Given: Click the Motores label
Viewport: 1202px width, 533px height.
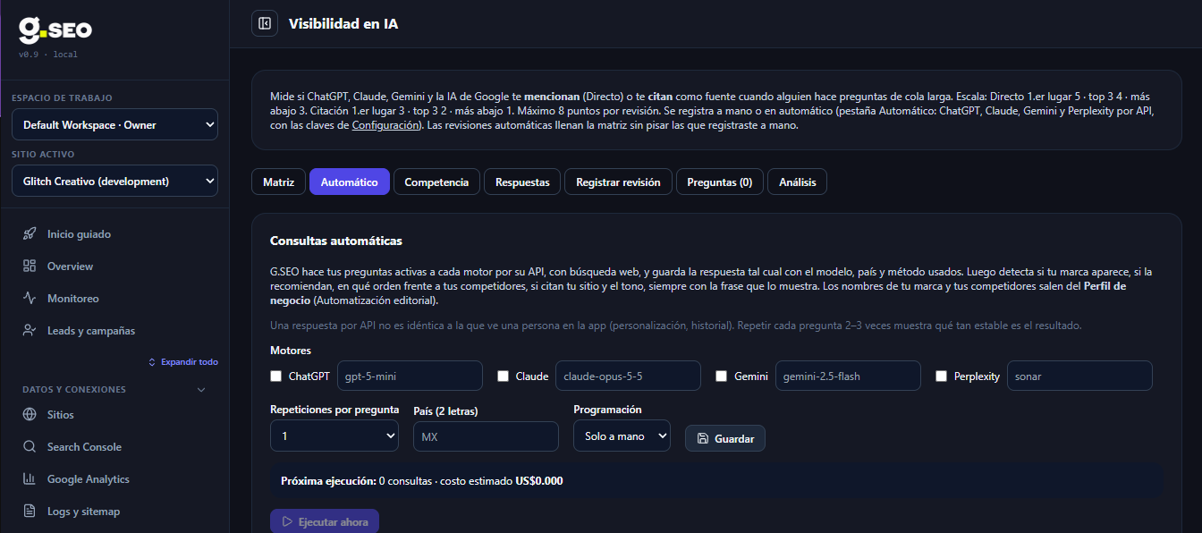Looking at the screenshot, I should click(291, 351).
